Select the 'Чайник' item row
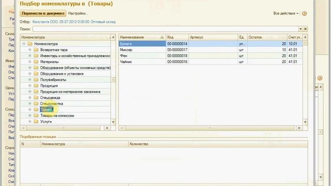This screenshot has width=331, height=186. (x=210, y=61)
